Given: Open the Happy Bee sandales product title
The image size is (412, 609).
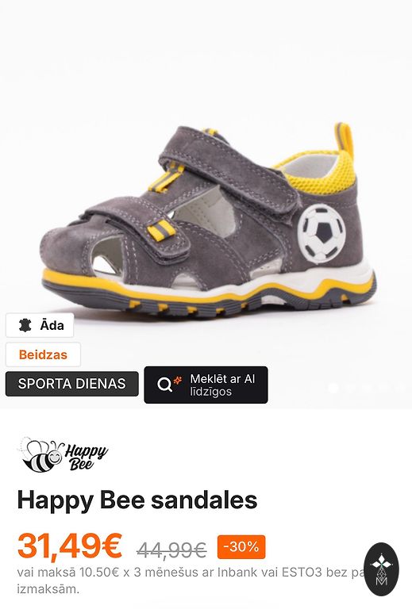Looking at the screenshot, I should pos(137,500).
